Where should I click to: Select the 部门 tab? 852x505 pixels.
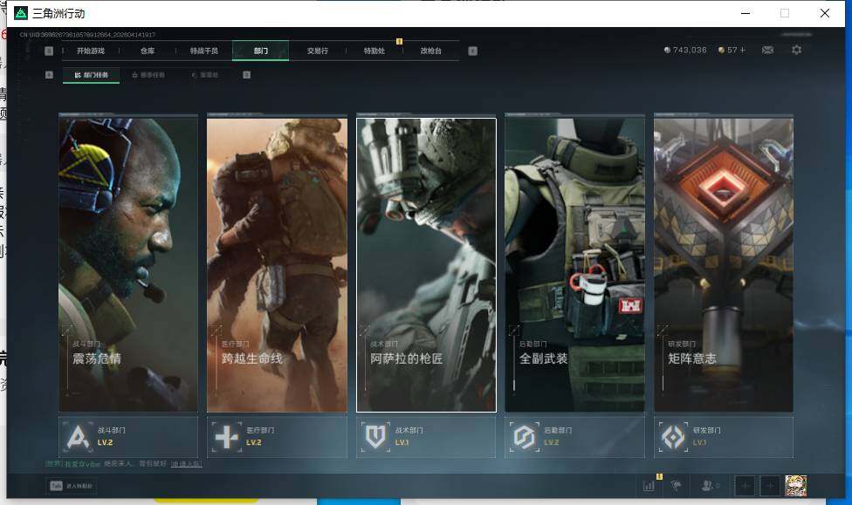pos(261,51)
